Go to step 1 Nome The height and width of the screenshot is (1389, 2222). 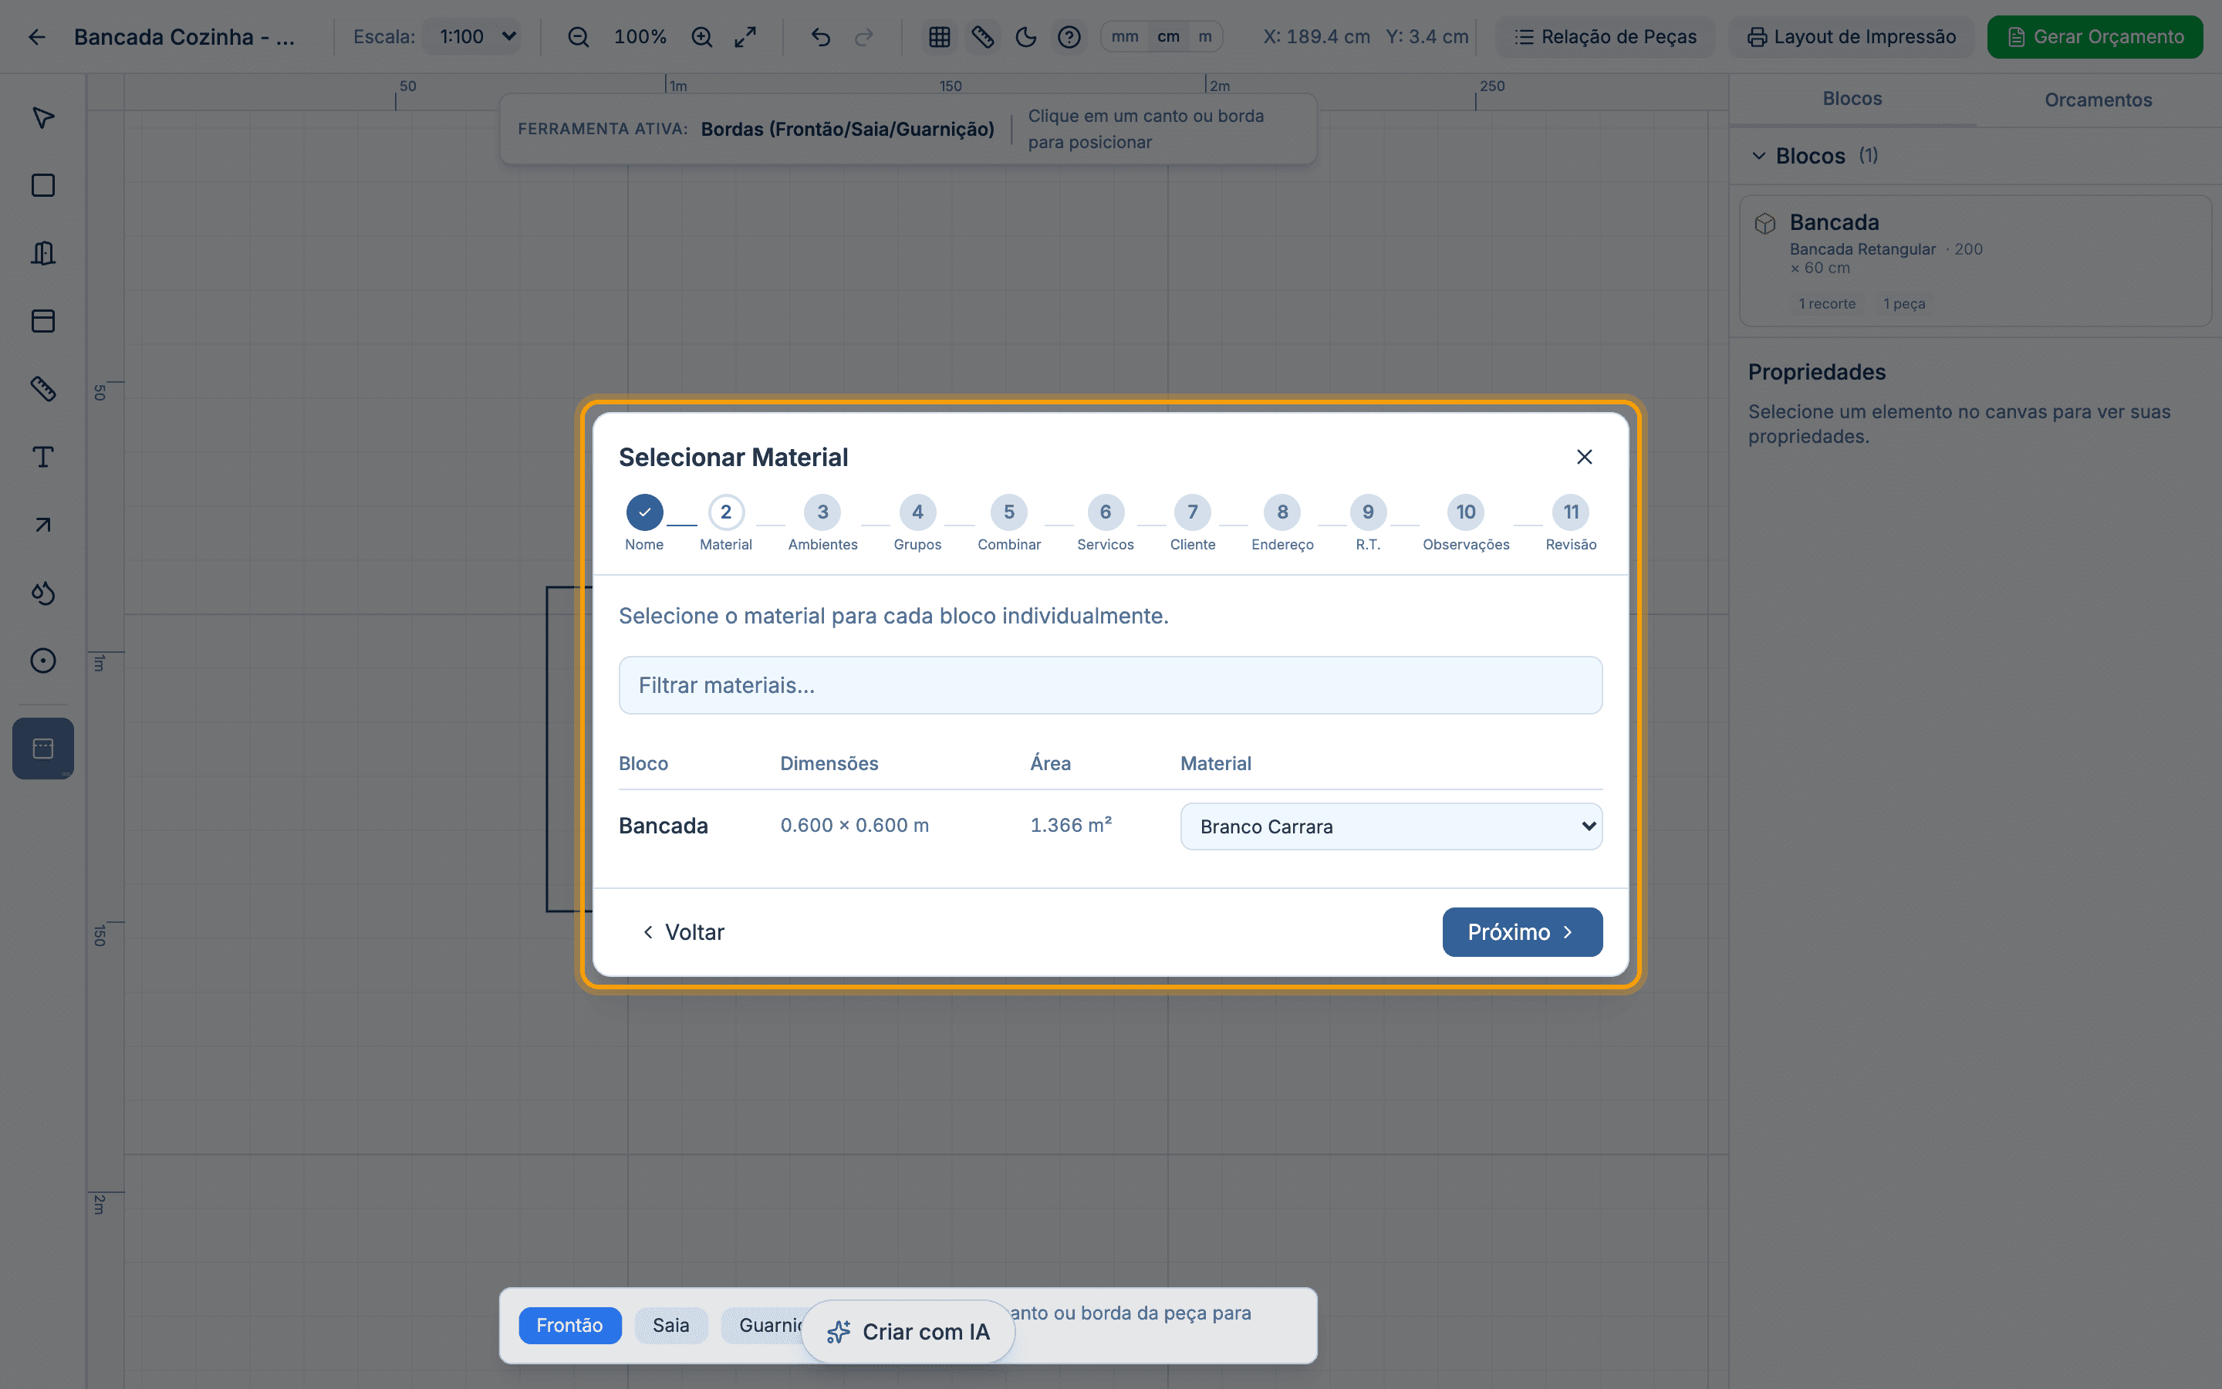[644, 524]
